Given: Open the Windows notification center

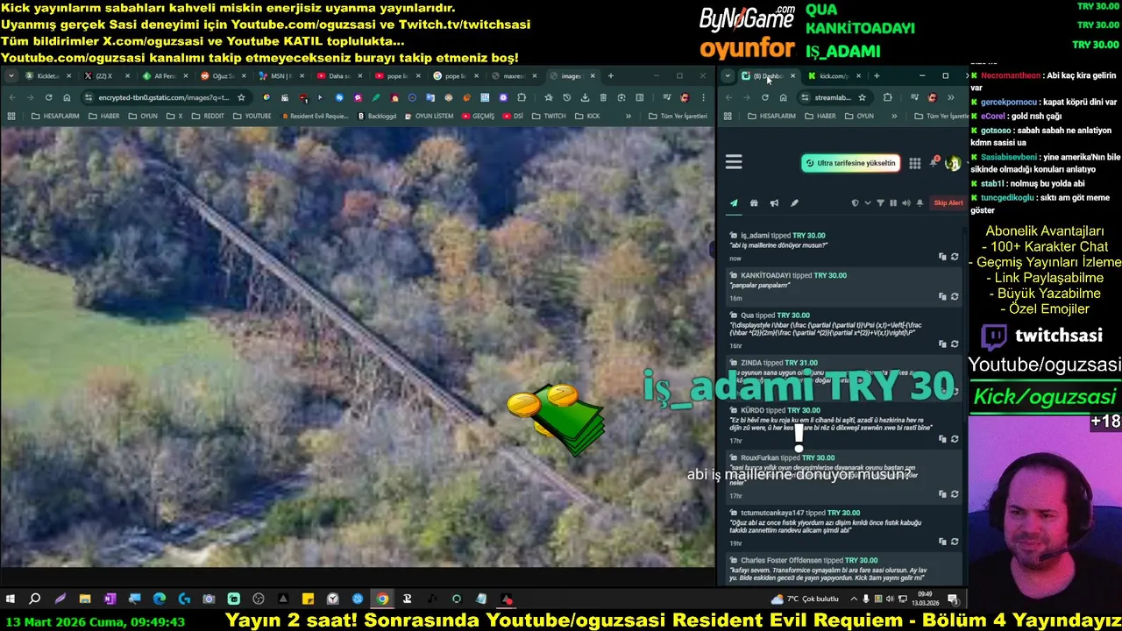Looking at the screenshot, I should click(x=953, y=599).
